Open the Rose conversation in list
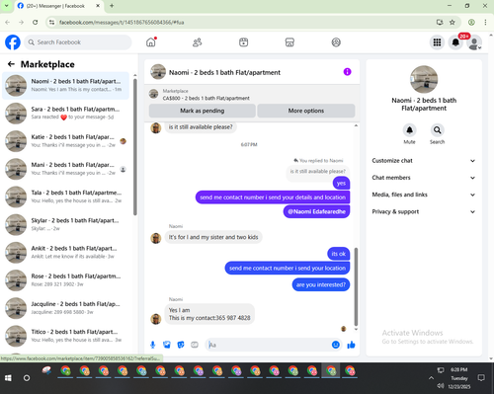494x394 pixels. pos(65,280)
